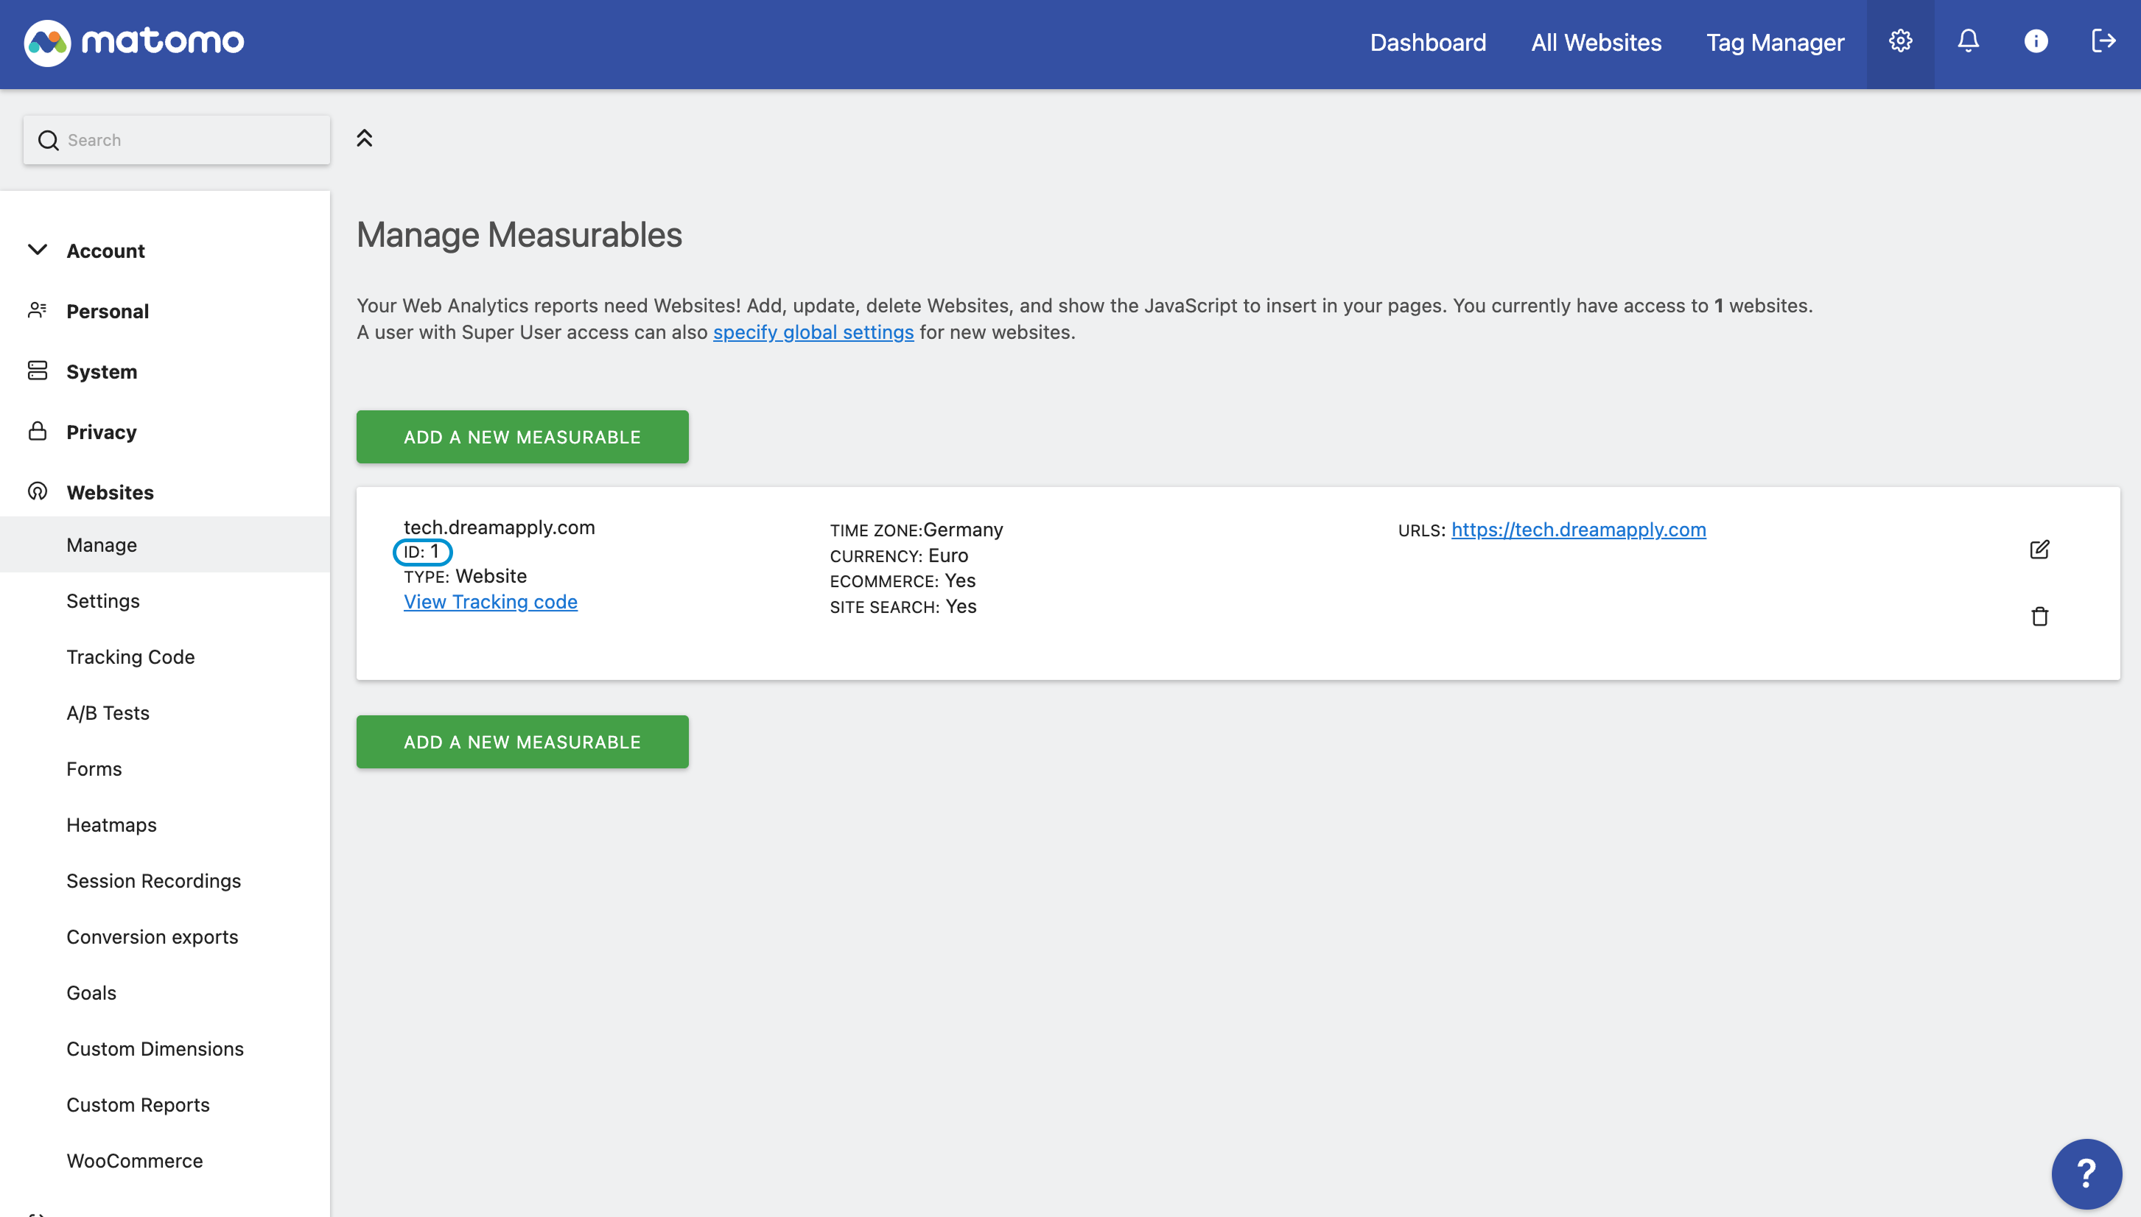Click the info circle icon
This screenshot has height=1217, width=2141.
(x=2036, y=41)
